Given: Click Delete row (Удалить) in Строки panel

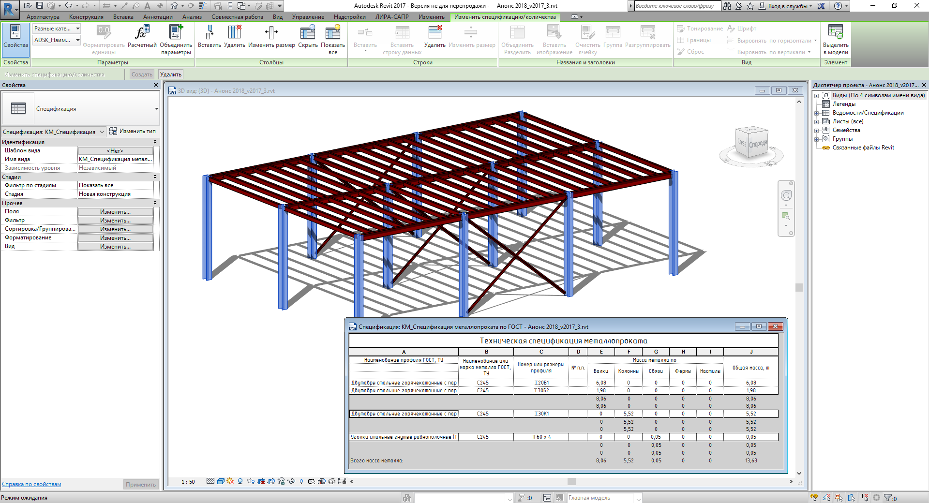Looking at the screenshot, I should click(x=435, y=33).
